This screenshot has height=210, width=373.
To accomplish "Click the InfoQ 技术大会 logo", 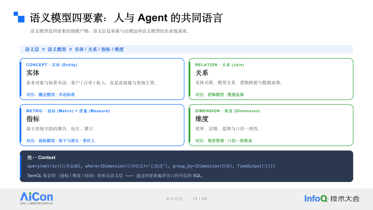I will 332,198.
